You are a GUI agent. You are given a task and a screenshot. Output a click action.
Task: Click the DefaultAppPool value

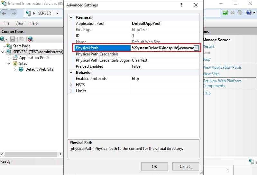pos(146,24)
